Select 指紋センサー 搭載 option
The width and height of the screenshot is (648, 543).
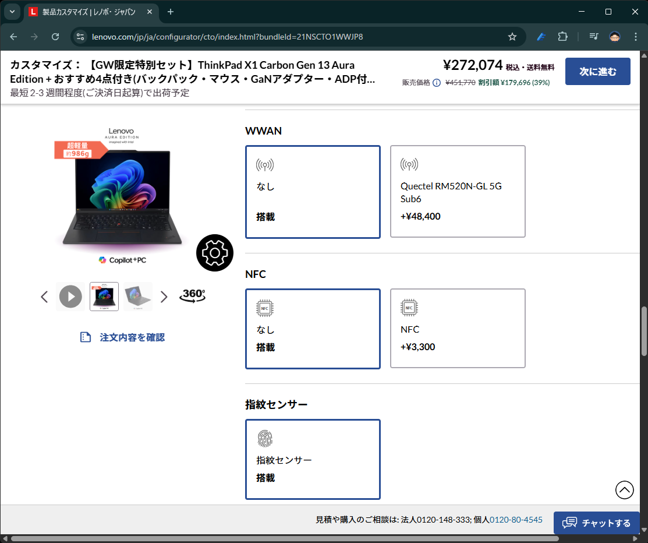(313, 460)
